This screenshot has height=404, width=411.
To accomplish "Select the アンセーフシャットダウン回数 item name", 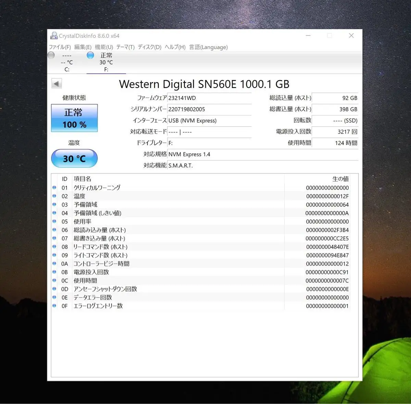I will pyautogui.click(x=105, y=289).
